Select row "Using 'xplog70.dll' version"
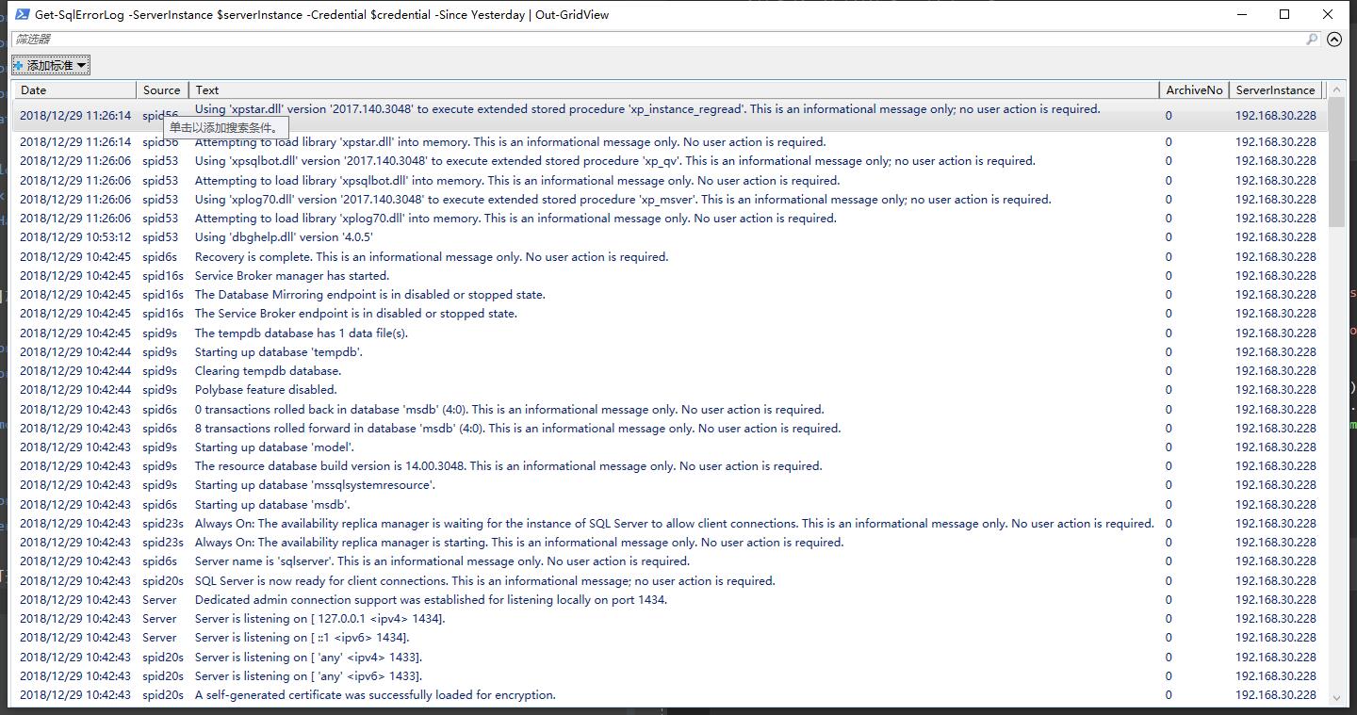 point(671,200)
